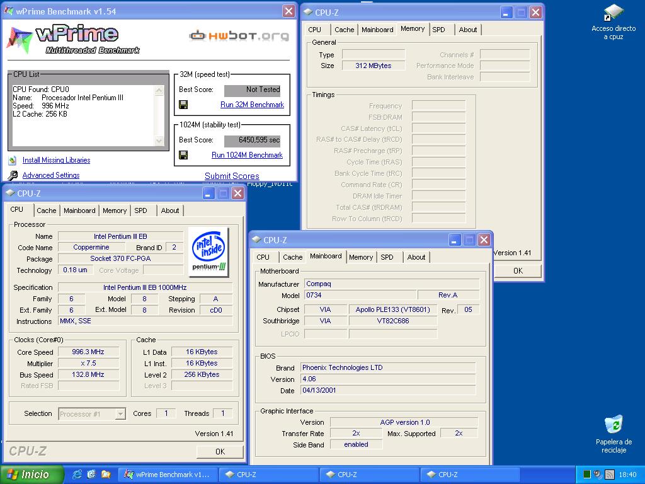Click the taskbar clock showing 18:40
Image resolution: width=645 pixels, height=484 pixels.
627,475
